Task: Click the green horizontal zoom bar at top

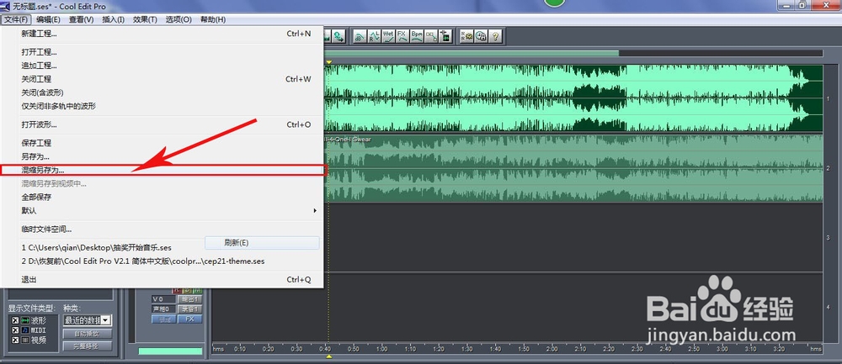Action: click(x=472, y=53)
